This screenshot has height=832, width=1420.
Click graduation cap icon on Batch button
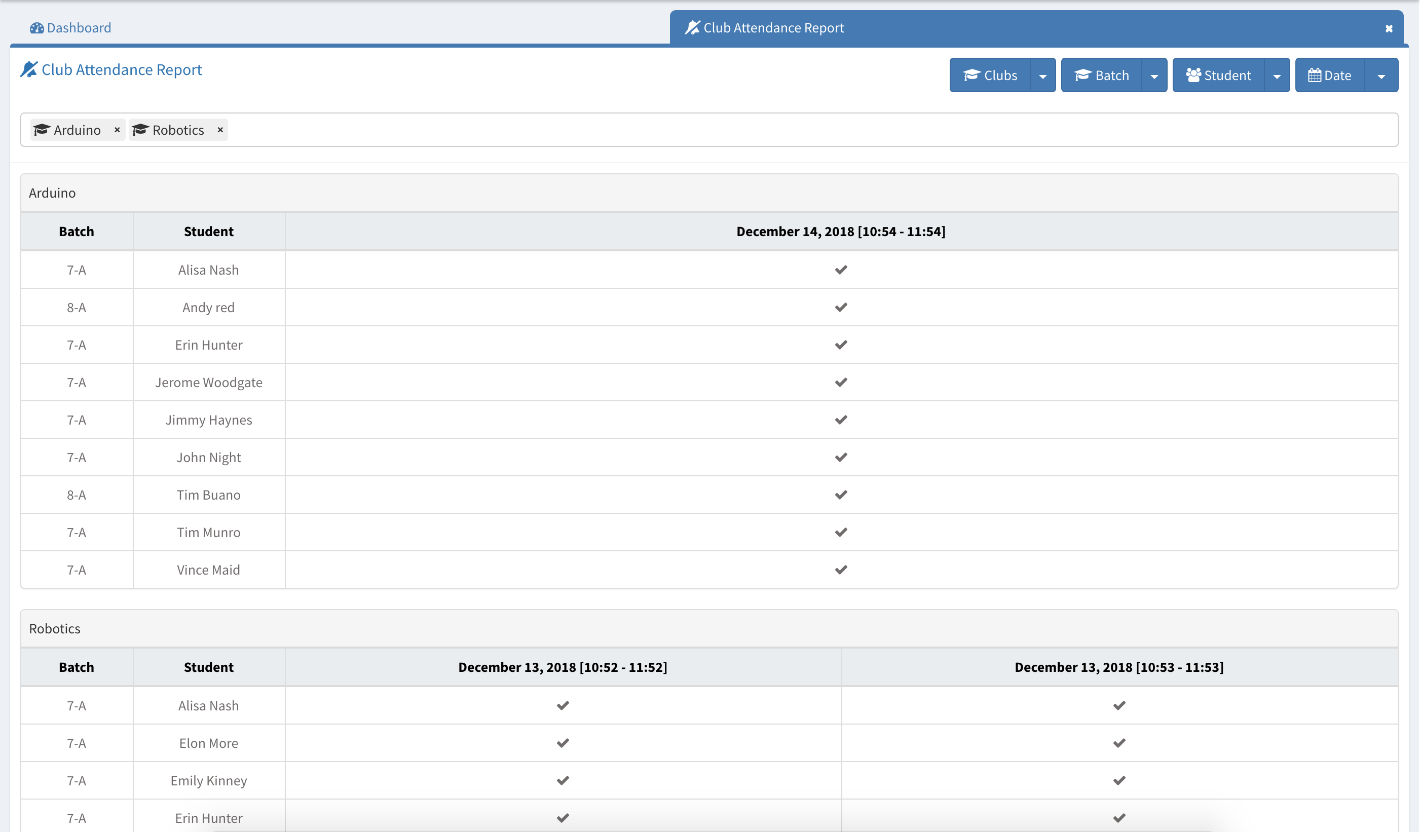(x=1082, y=75)
